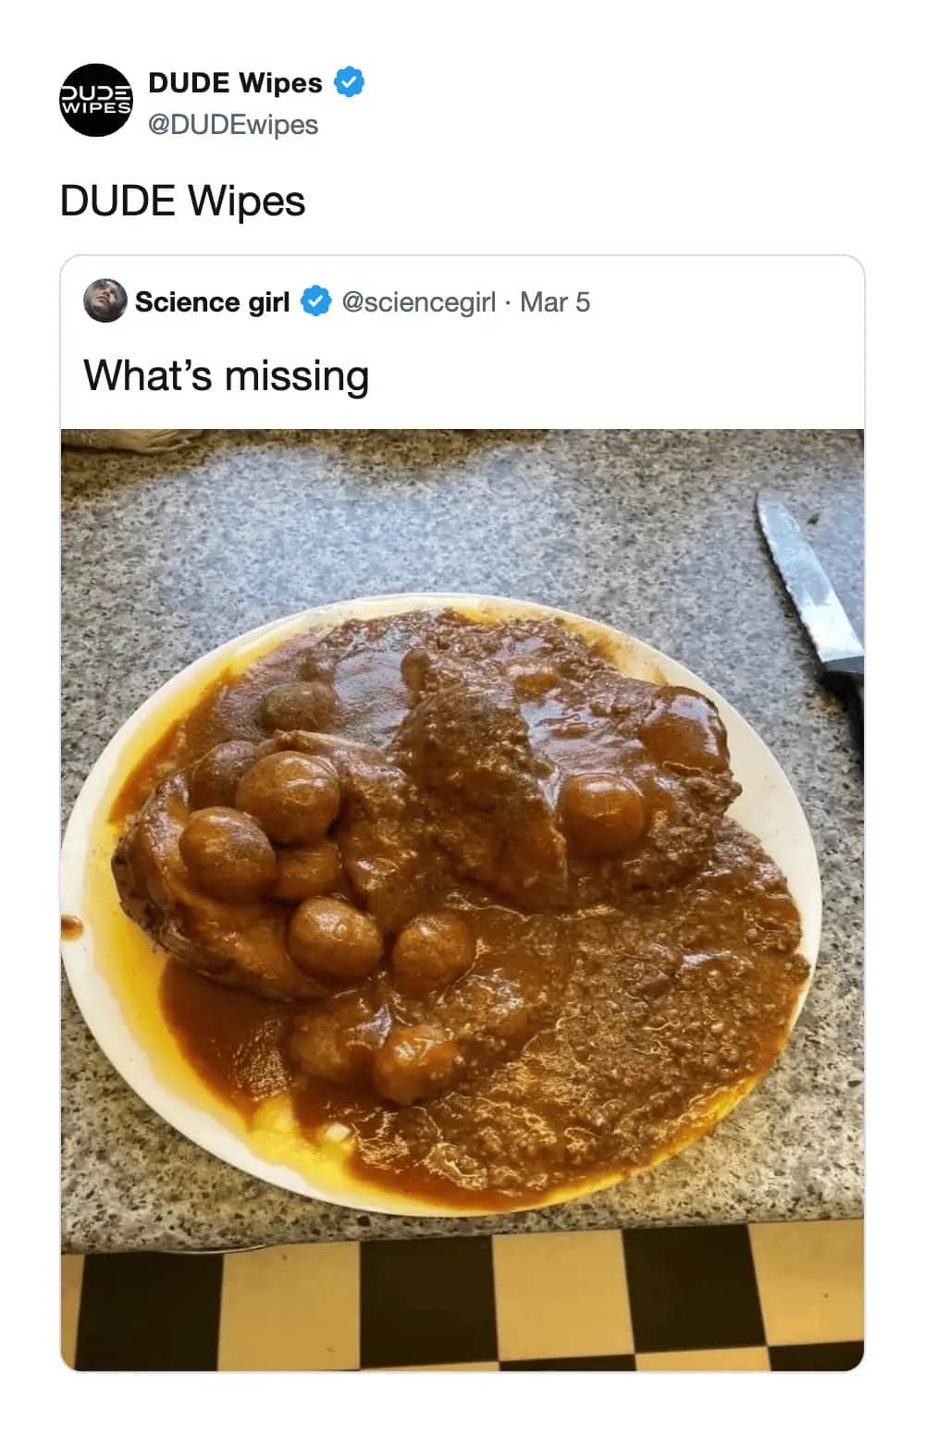Open the Mar 5 timestamp

(556, 301)
